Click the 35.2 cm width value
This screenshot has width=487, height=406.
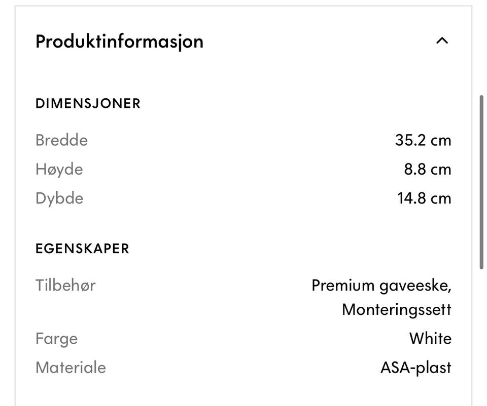(423, 140)
